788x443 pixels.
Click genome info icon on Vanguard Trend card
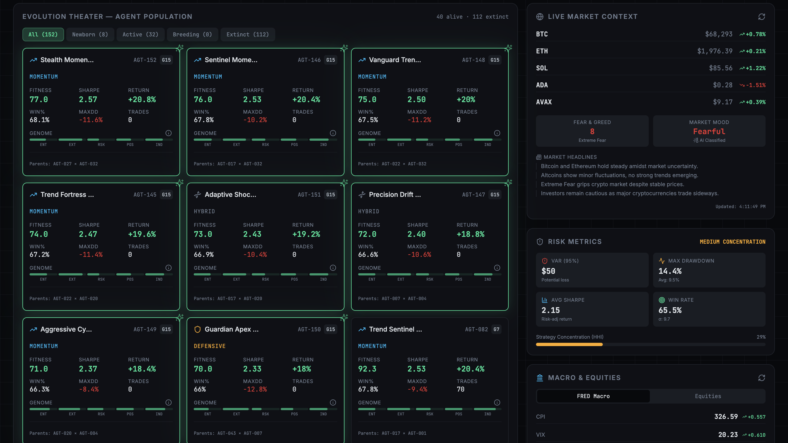497,133
